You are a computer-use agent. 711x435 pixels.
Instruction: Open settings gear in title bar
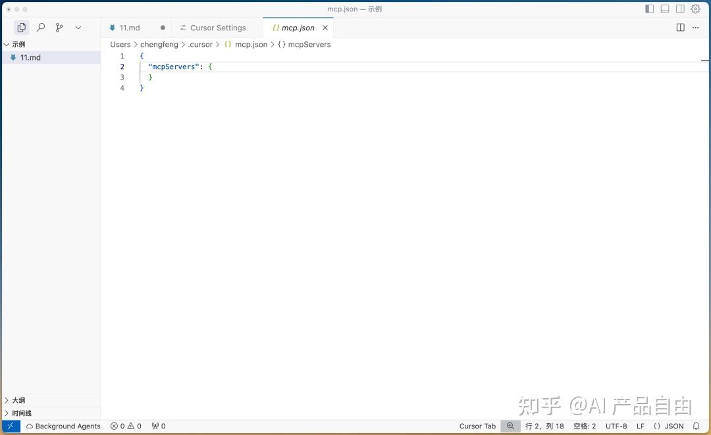coord(696,9)
